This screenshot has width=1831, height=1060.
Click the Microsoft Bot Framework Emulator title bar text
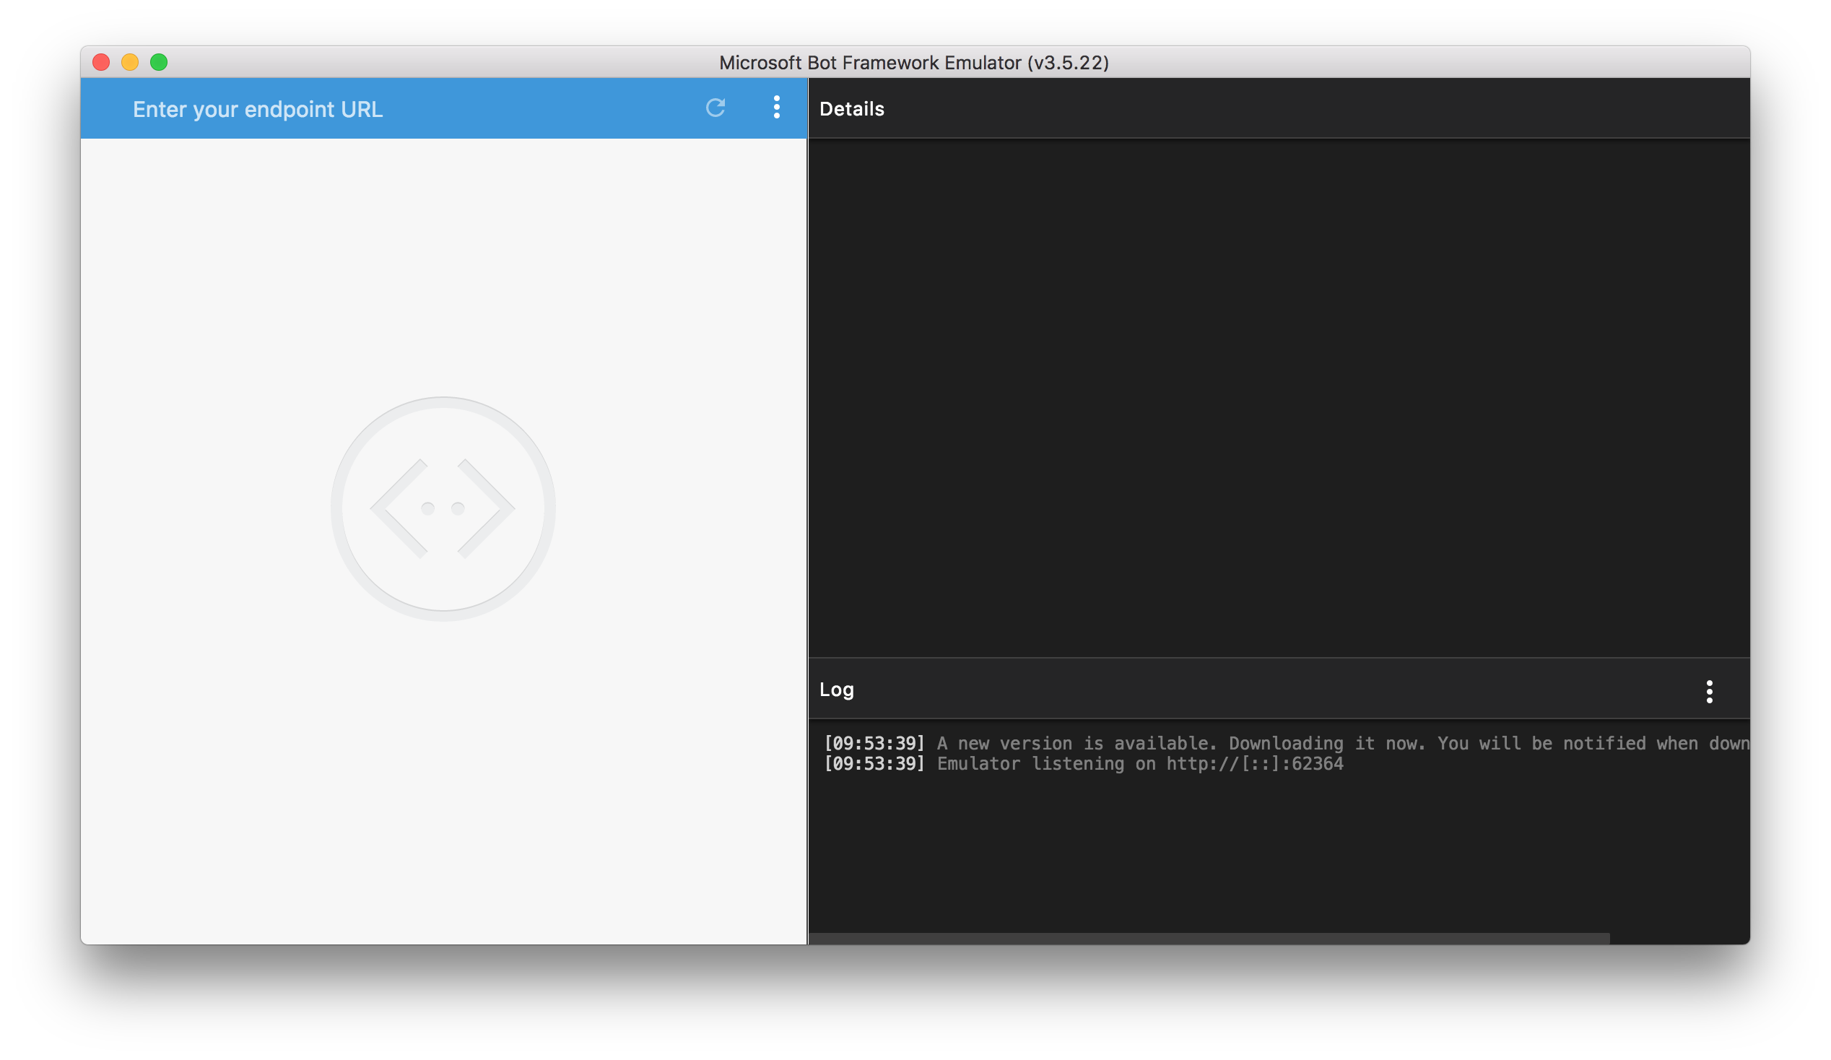point(914,63)
